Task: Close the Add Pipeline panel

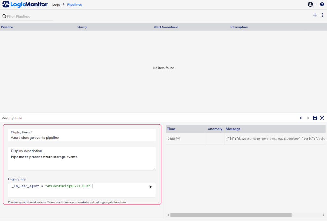Action: pos(322,118)
